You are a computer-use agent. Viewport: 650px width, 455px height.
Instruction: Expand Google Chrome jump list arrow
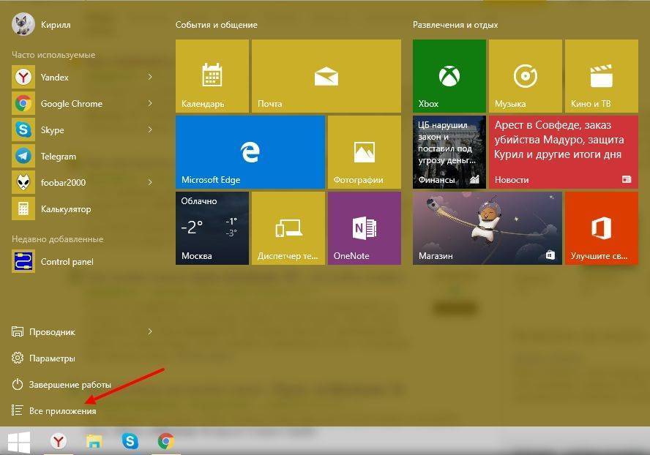coord(150,103)
